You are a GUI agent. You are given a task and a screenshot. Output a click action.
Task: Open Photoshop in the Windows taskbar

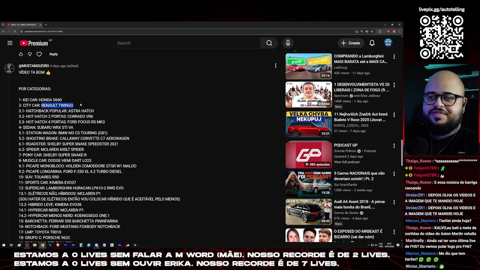(50, 245)
